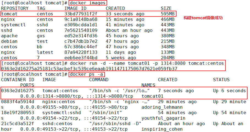The image size is (250, 132).
Task: Click the 215MB size value
Action: tap(168, 41)
